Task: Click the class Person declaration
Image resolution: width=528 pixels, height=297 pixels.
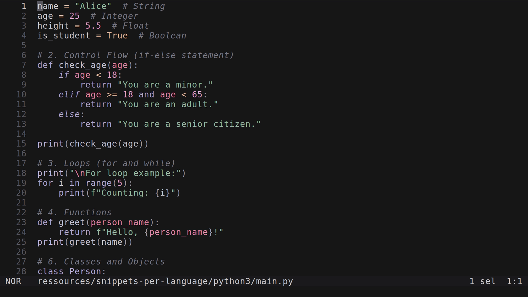Action: 71,271
